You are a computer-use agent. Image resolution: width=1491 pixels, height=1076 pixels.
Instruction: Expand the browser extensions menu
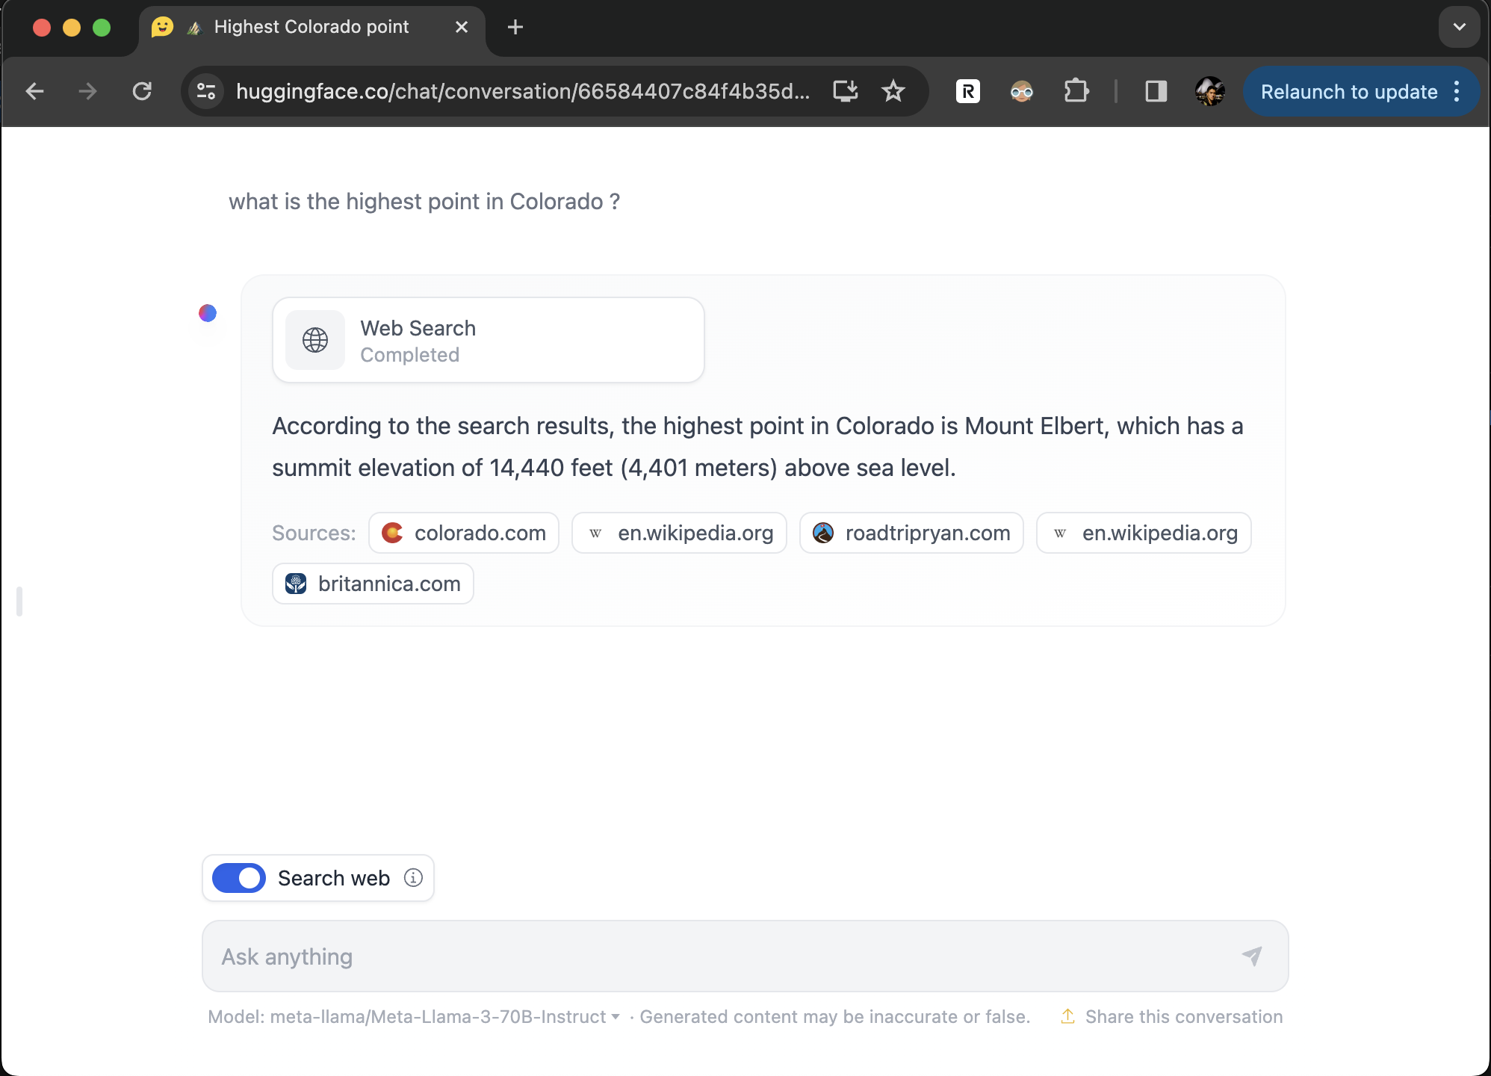tap(1078, 93)
